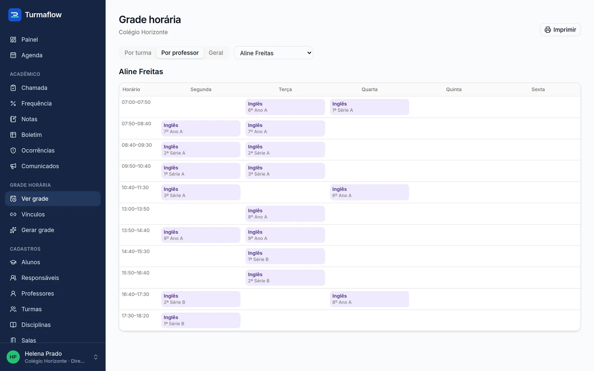The width and height of the screenshot is (594, 371).
Task: Click Inglês 1ª Série B on Terça 14:40
Action: tap(285, 256)
